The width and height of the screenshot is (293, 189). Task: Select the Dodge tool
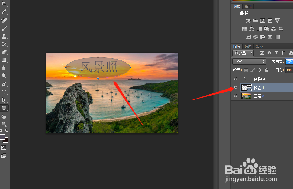click(x=4, y=76)
